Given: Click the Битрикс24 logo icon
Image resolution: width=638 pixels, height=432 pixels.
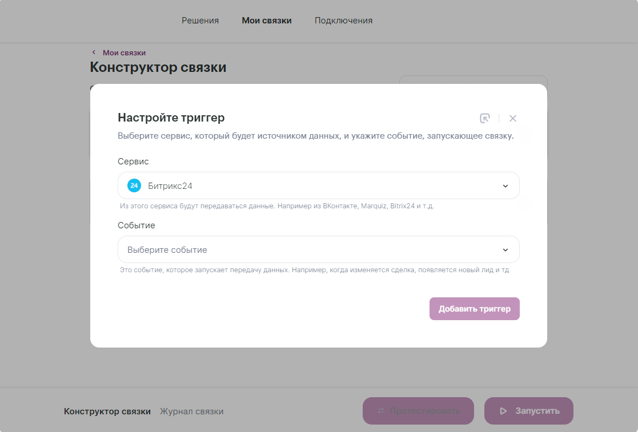Looking at the screenshot, I should [x=134, y=185].
